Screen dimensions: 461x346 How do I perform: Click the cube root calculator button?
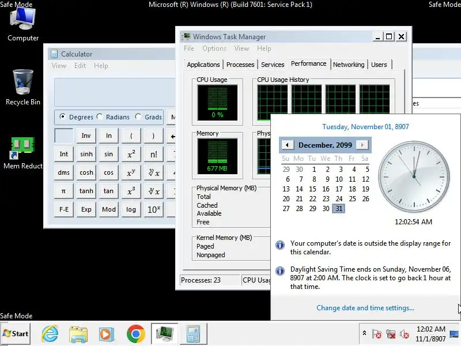pos(154,191)
